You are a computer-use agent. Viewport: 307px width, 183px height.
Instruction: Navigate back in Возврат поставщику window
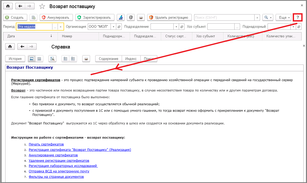tap(20, 6)
